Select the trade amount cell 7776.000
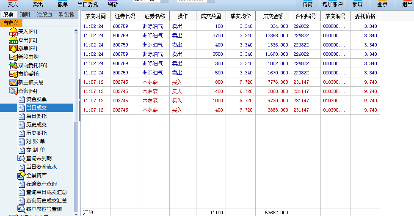This screenshot has height=216, width=414. pos(273,82)
